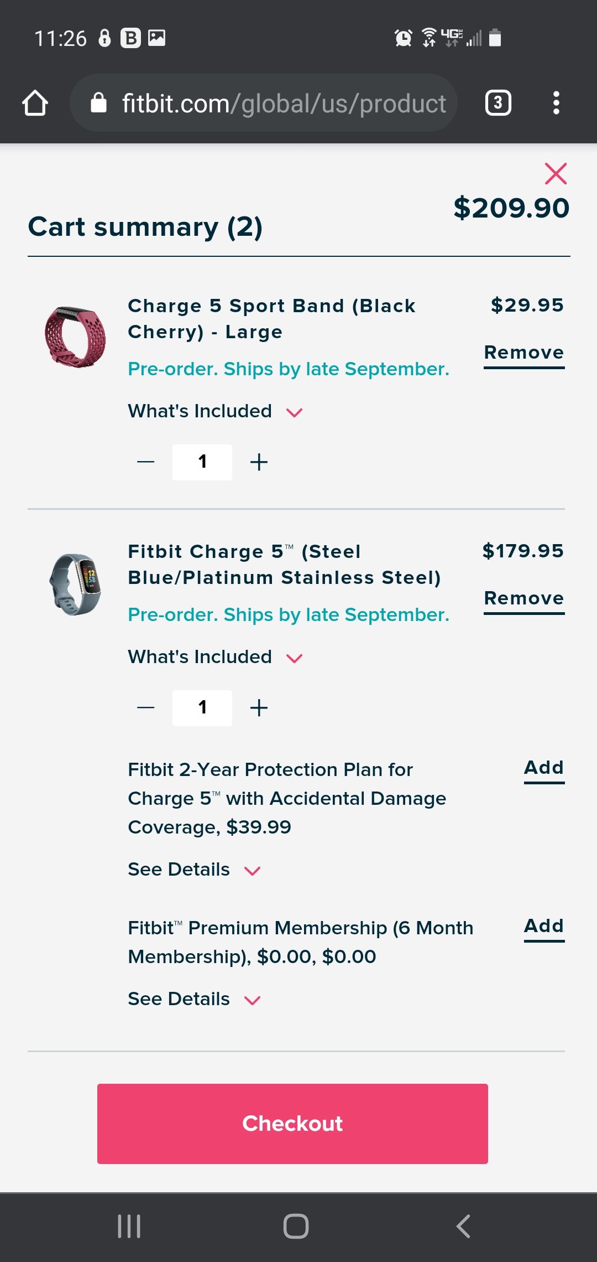
Task: Expand What's Included for the Sport Band
Action: tap(216, 411)
